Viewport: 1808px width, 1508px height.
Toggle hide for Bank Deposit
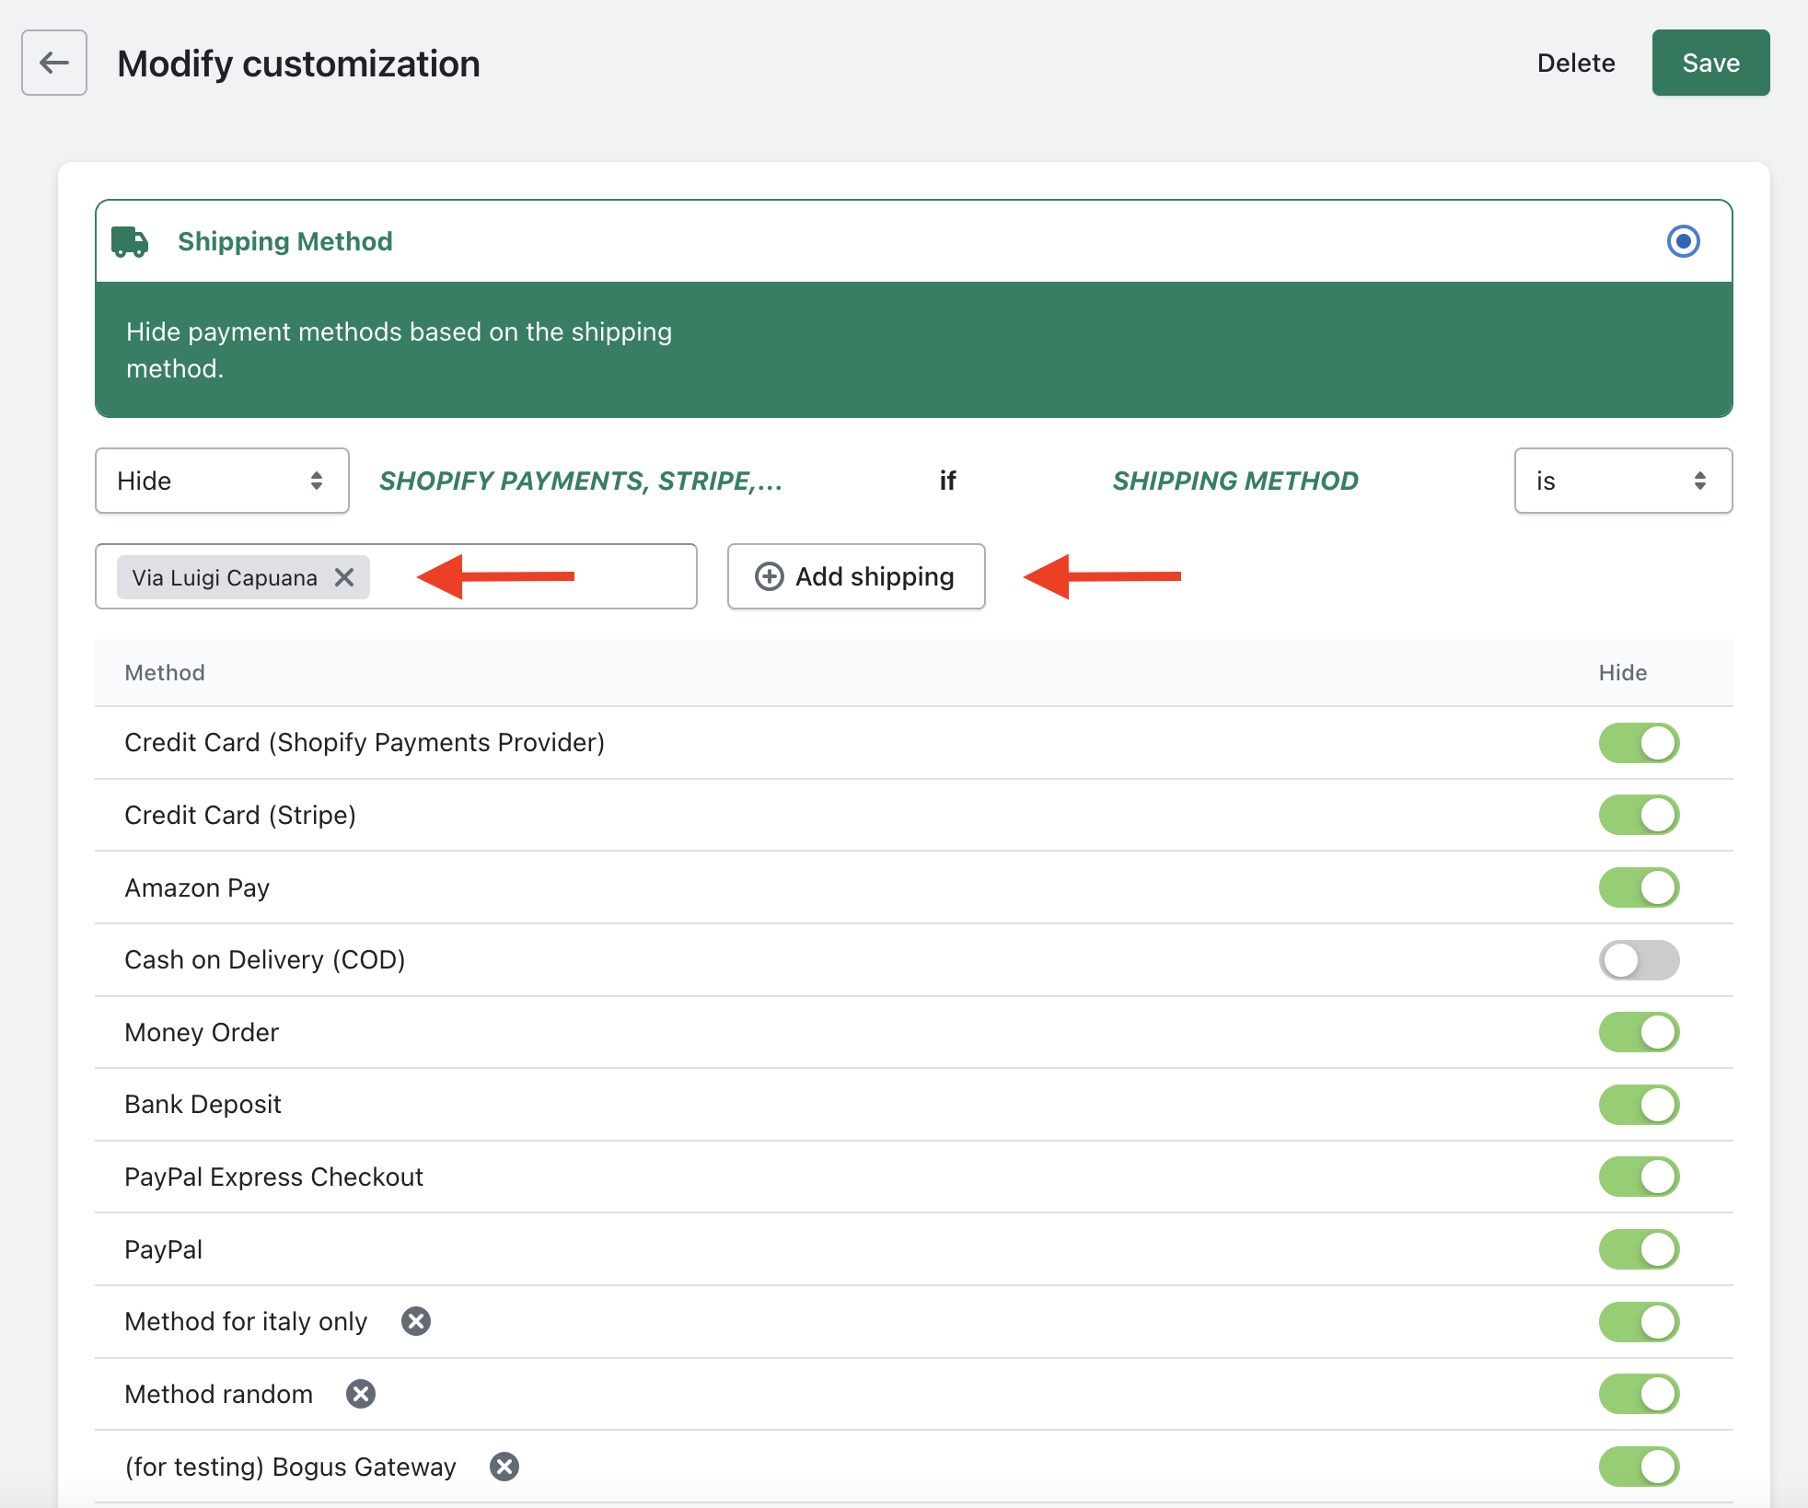point(1640,1105)
